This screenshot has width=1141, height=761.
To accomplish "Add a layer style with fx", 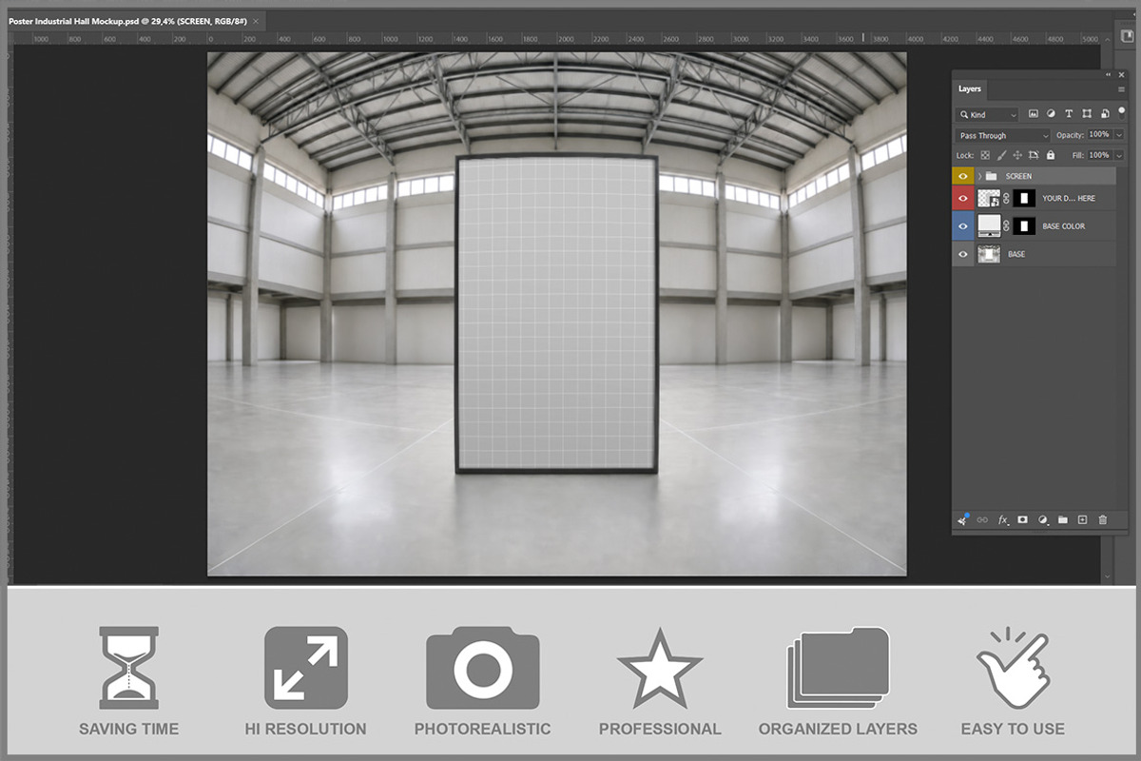I will coord(1002,520).
